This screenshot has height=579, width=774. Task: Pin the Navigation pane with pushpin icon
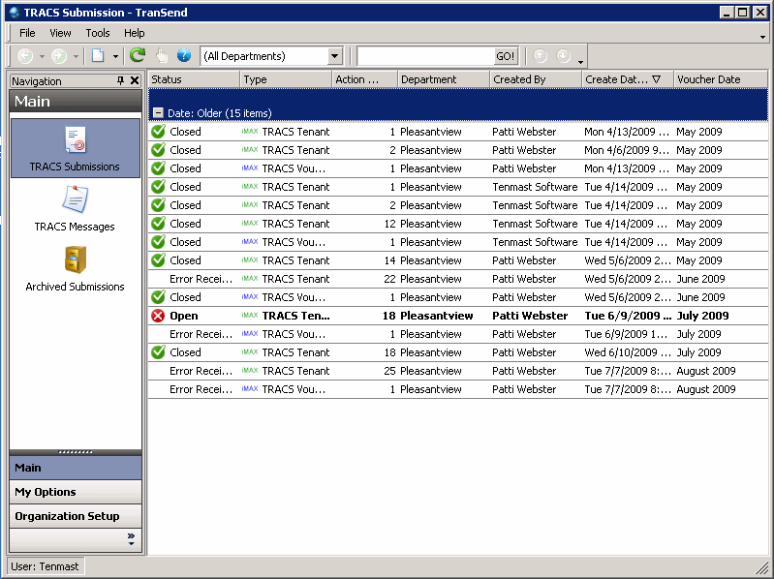point(121,81)
